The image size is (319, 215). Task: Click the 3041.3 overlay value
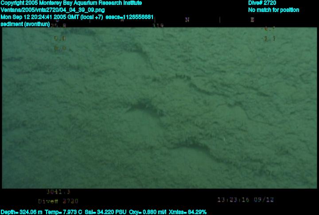pyautogui.click(x=58, y=192)
